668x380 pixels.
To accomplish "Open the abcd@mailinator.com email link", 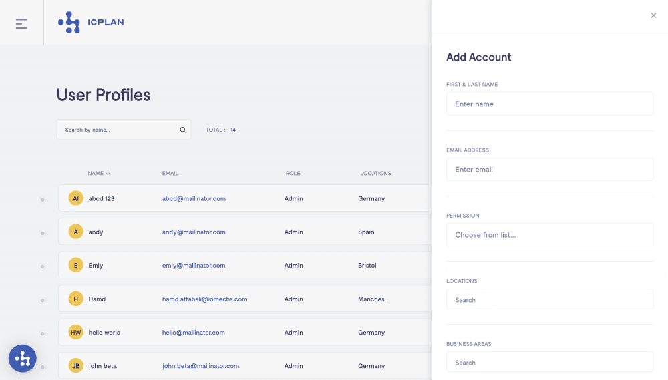I will coord(194,198).
